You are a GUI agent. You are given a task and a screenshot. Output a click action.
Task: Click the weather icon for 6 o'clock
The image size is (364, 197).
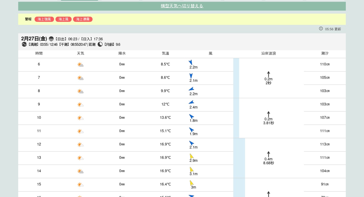[80, 65]
